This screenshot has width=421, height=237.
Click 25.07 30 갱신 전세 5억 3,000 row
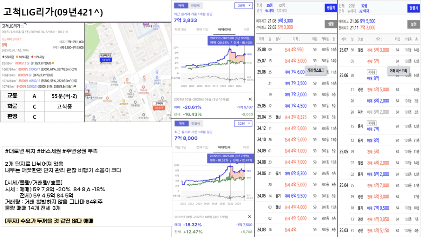click(379, 50)
